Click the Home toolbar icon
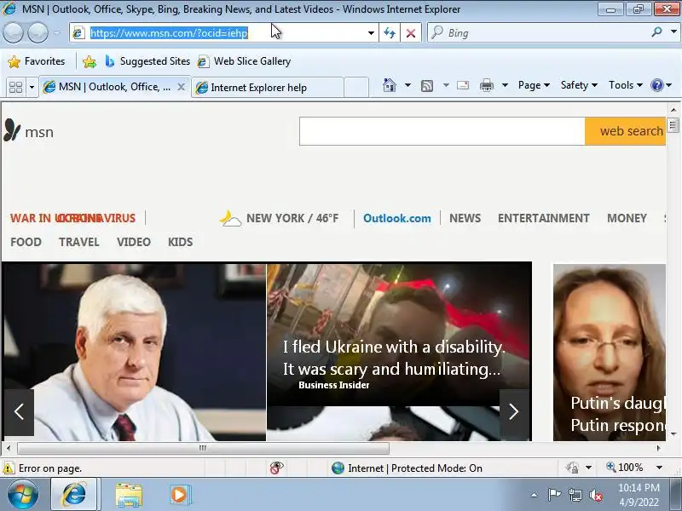682x511 pixels. pyautogui.click(x=390, y=85)
